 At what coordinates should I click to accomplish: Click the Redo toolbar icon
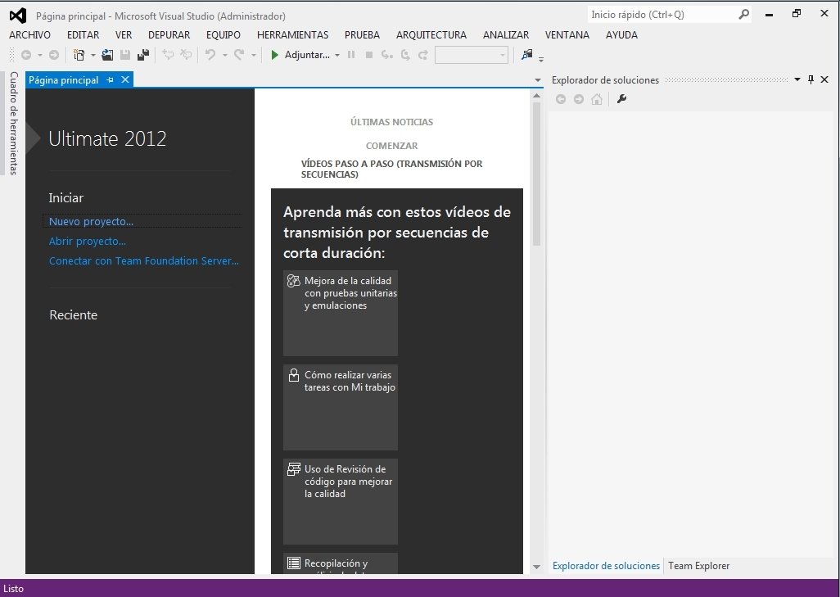(239, 55)
